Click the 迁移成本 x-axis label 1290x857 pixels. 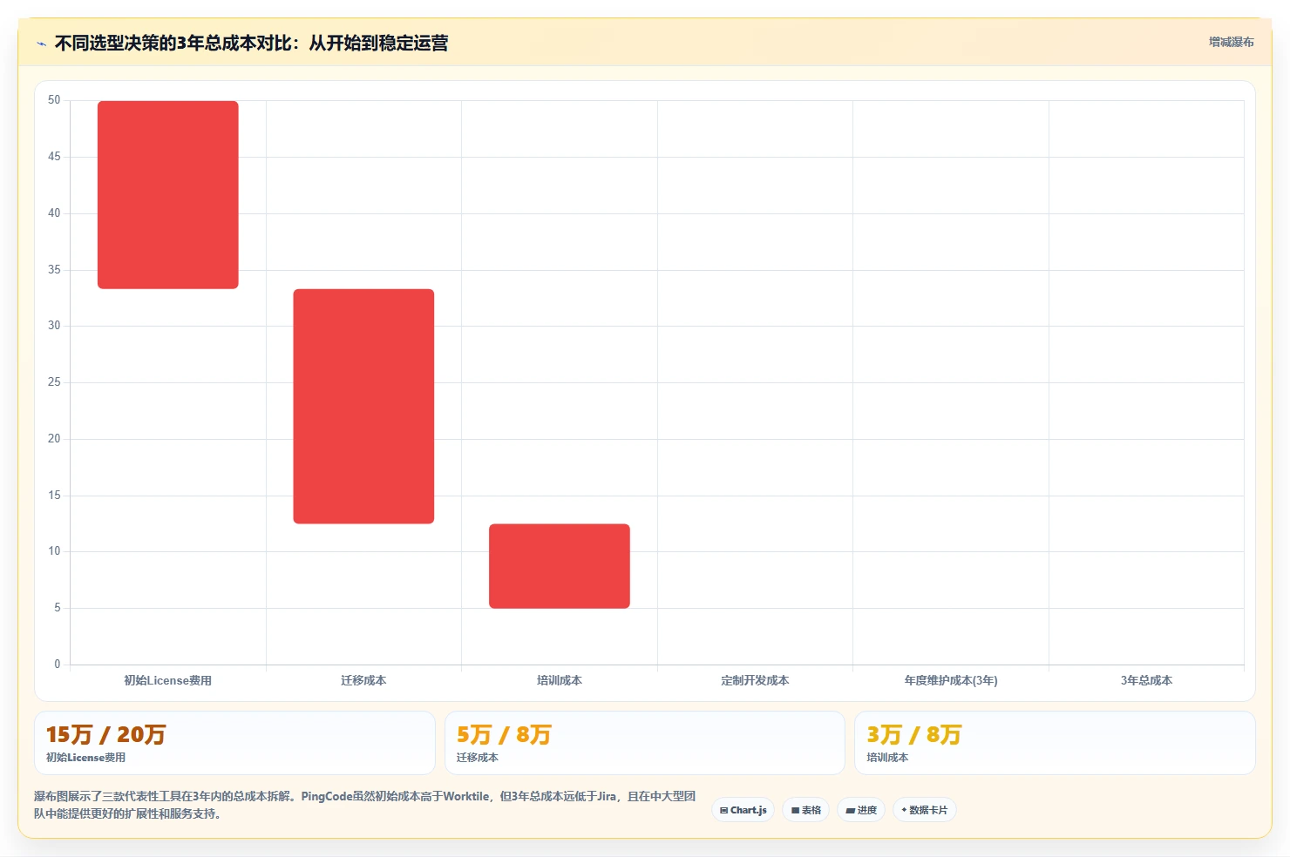363,680
